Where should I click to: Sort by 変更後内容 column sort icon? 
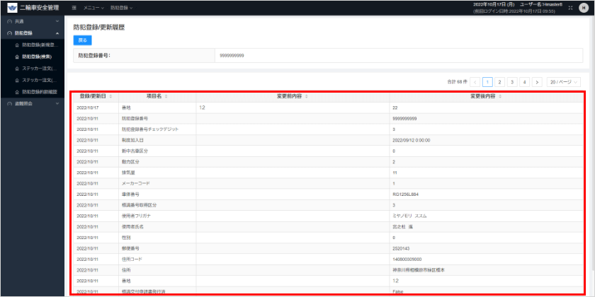[500, 97]
